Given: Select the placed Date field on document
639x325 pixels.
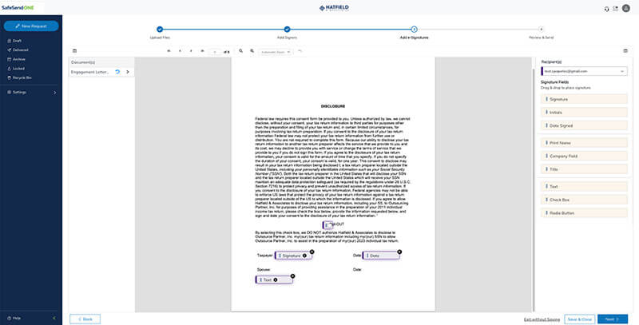Looking at the screenshot, I should click(381, 256).
